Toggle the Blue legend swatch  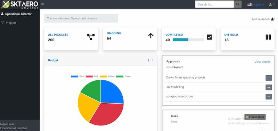coord(74,76)
